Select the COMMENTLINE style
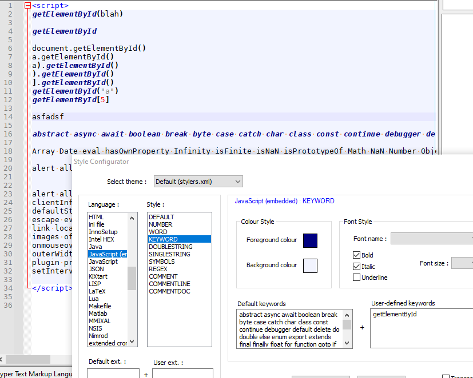The image size is (473, 378). (x=169, y=284)
